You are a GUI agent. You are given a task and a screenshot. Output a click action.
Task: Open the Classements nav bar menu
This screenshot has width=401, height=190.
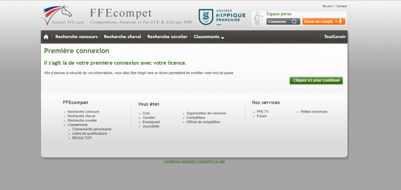[x=207, y=37]
